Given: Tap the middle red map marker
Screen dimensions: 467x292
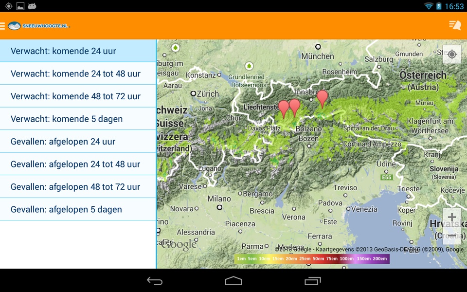Looking at the screenshot, I should pos(295,108).
